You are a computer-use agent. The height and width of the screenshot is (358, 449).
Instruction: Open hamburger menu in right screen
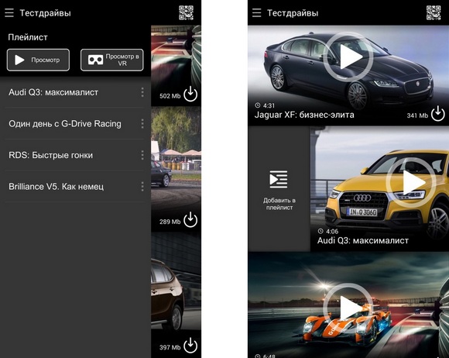[256, 13]
